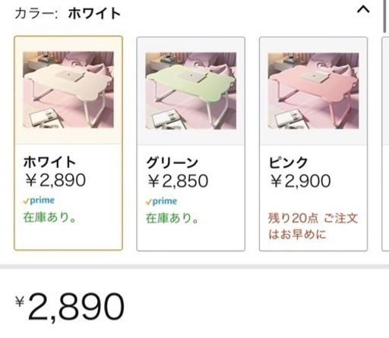Select the グリーン color option card
This screenshot has width=389, height=338.
coord(191,144)
